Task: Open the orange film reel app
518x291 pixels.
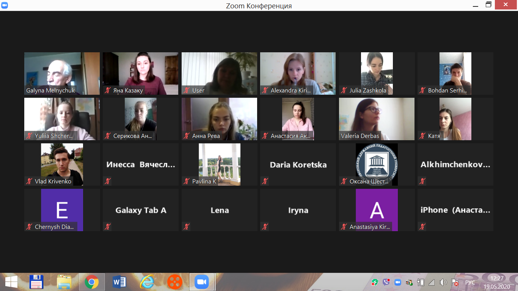Action: [174, 282]
